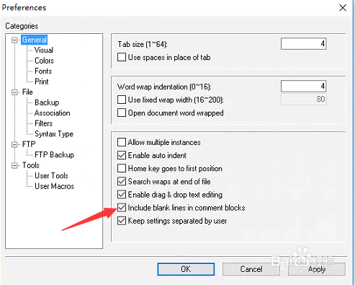Open the Filters category
This screenshot has width=355, height=285.
pos(43,123)
